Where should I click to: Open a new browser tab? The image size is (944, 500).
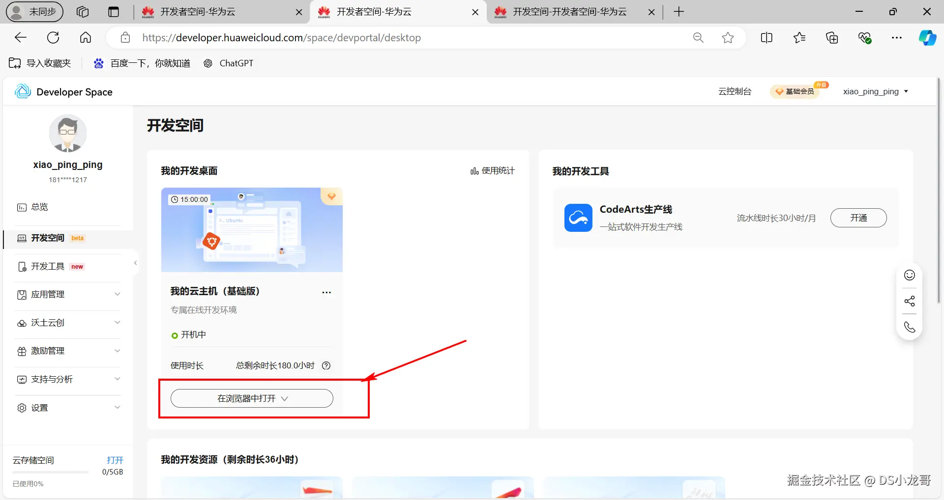(678, 12)
